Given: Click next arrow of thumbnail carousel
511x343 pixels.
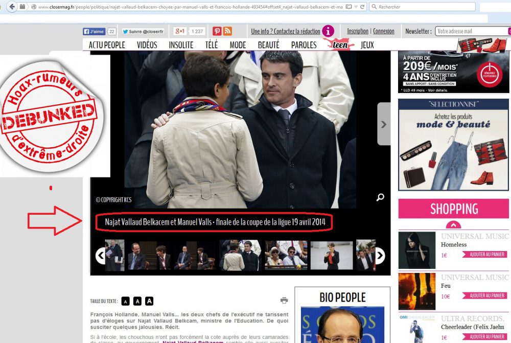Looking at the screenshot, I should (x=380, y=255).
